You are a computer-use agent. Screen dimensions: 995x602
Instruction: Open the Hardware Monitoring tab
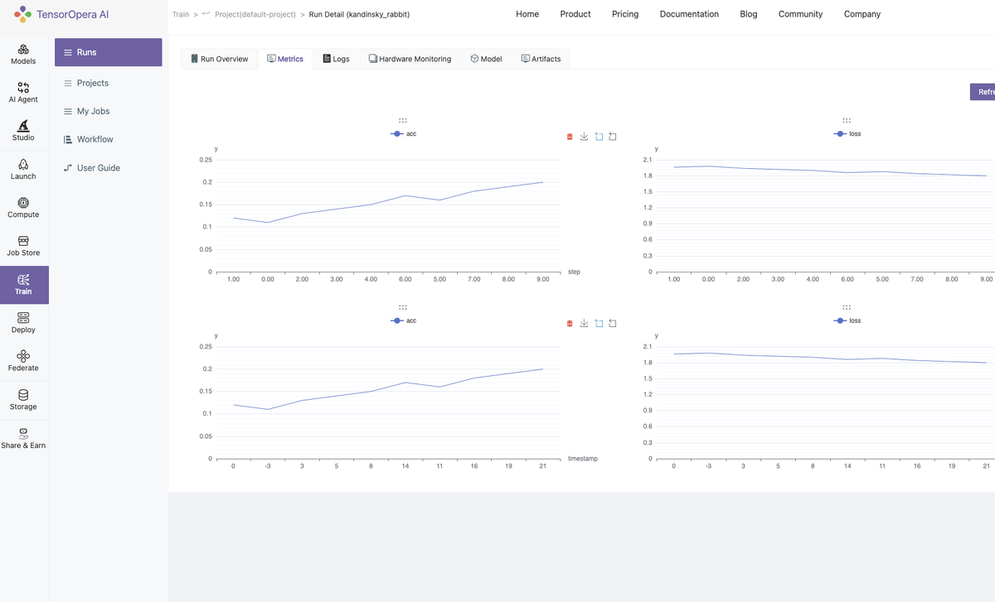click(410, 59)
